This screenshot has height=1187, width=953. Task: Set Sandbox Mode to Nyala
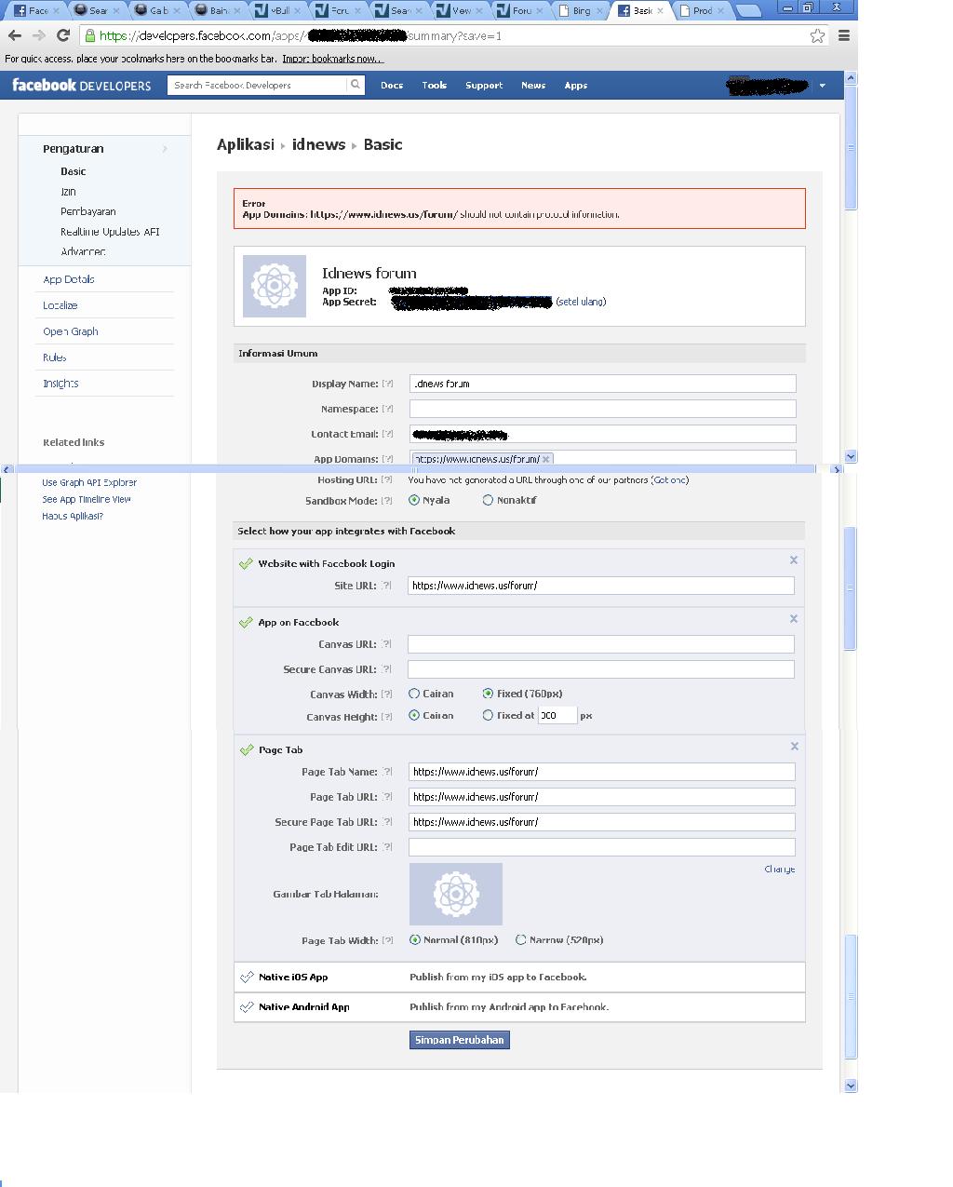414,501
